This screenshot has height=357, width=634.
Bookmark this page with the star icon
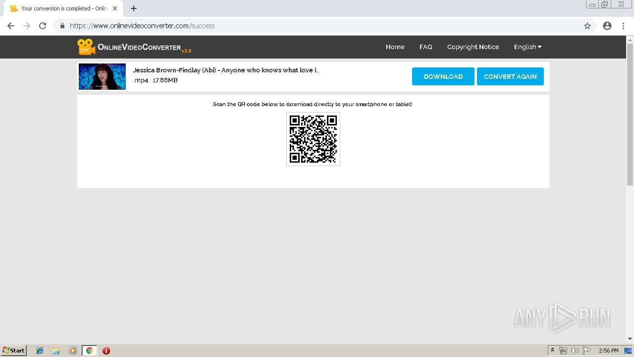click(587, 26)
